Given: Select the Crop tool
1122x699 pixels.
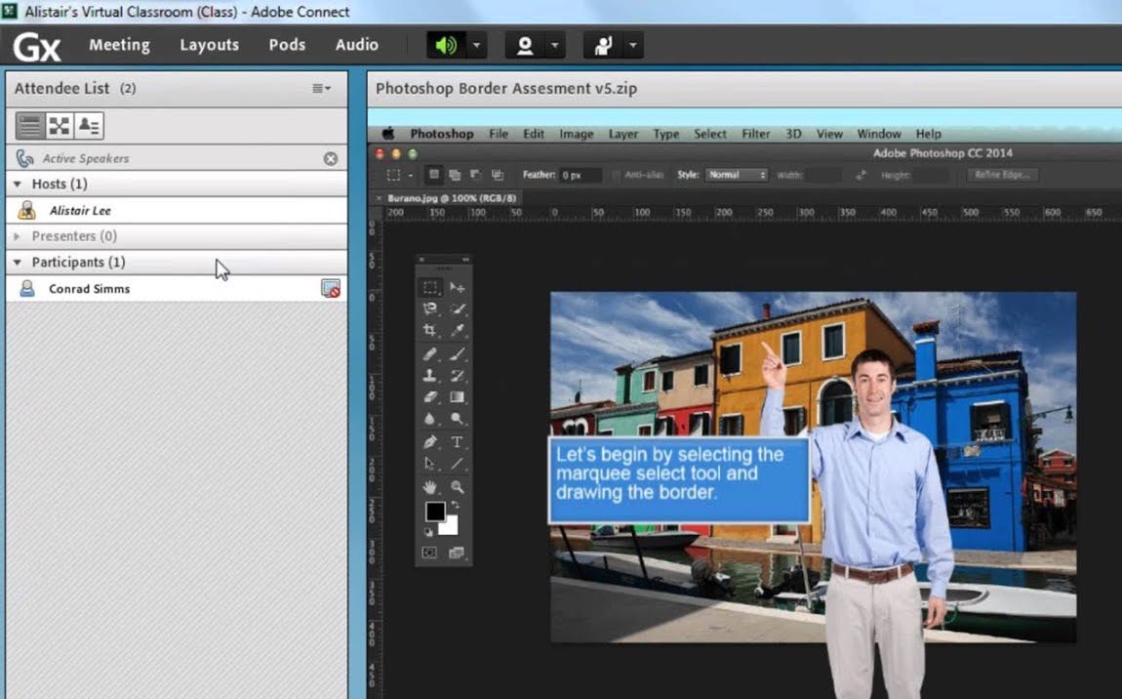Looking at the screenshot, I should [x=429, y=331].
